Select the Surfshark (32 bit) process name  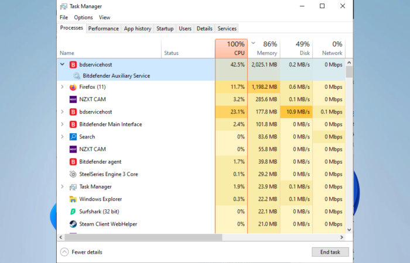pos(99,212)
